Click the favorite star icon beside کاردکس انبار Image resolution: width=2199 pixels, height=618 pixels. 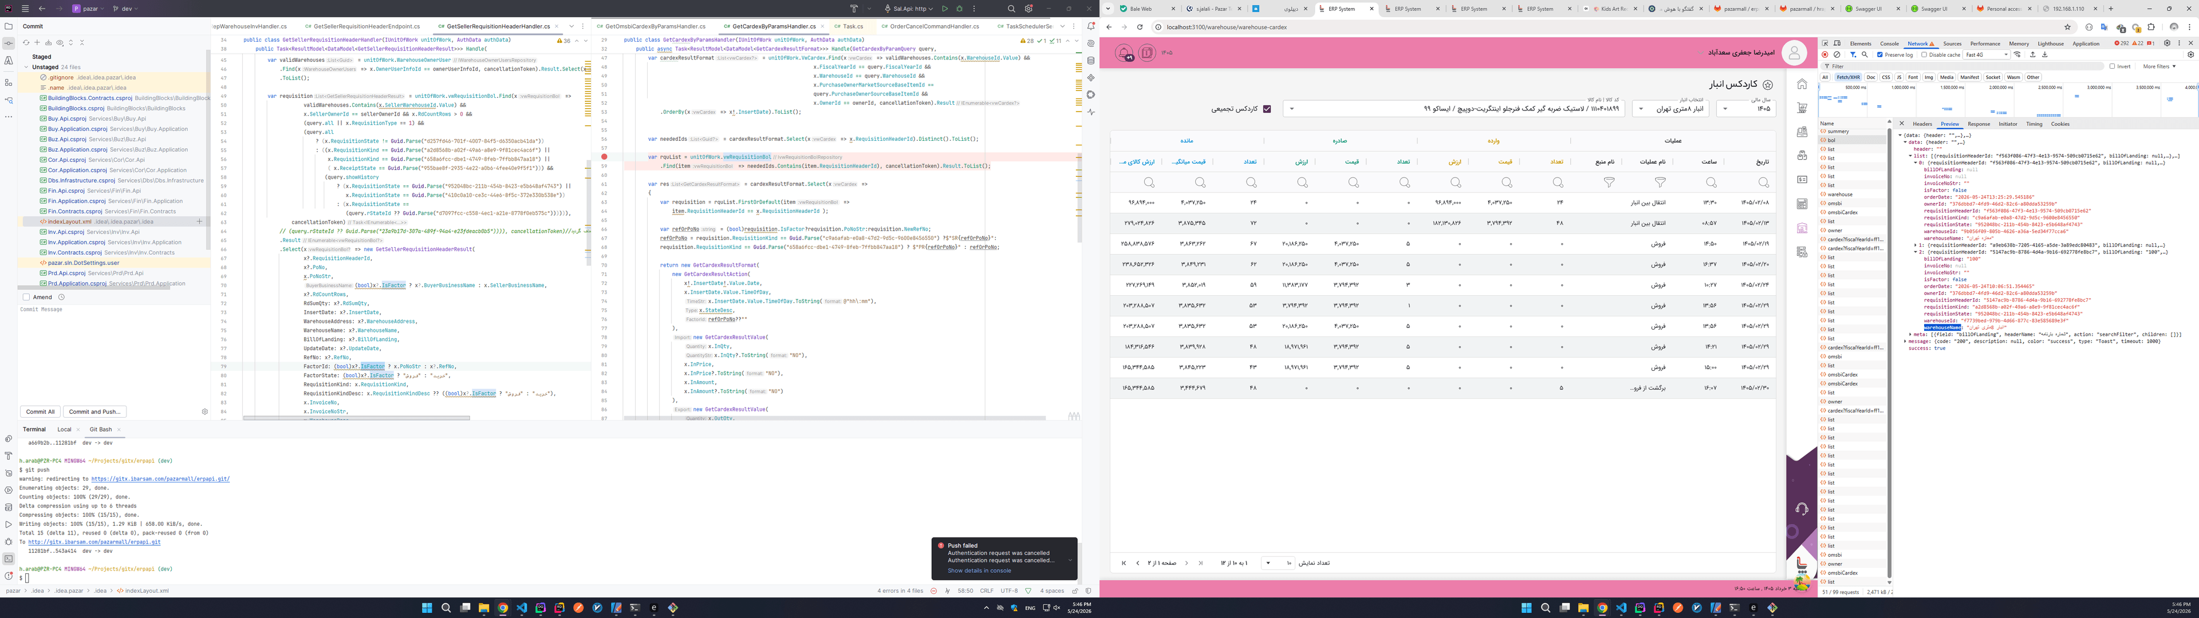pyautogui.click(x=1768, y=85)
